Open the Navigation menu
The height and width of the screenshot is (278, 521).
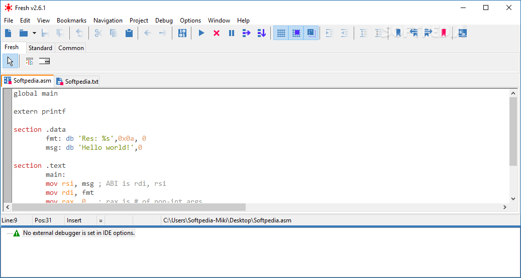click(x=108, y=20)
